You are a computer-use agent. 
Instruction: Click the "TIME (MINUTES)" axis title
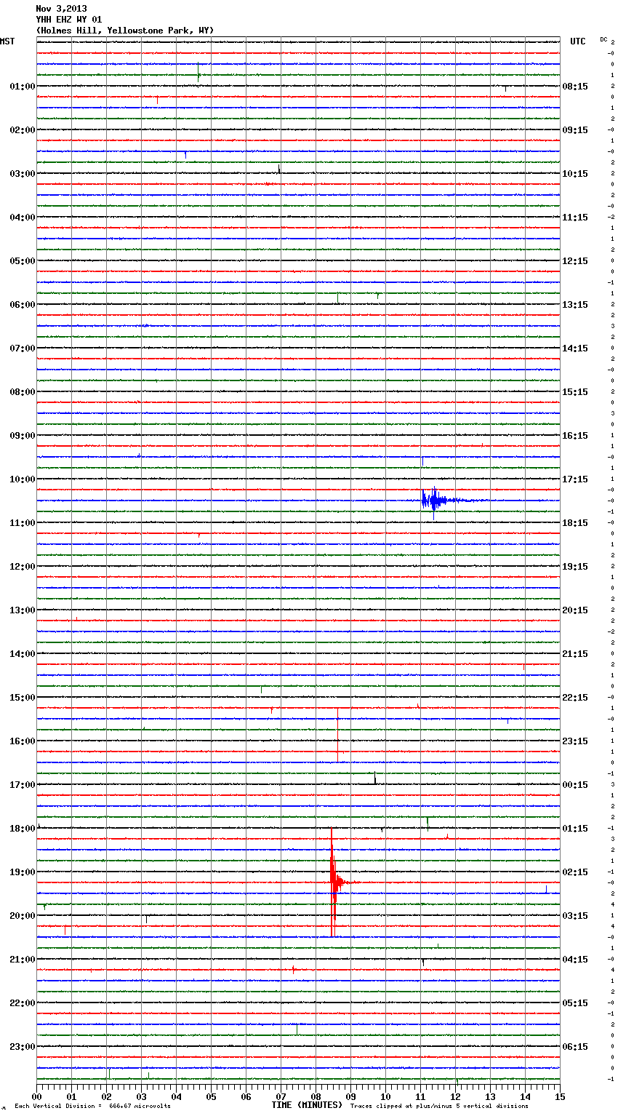[x=307, y=1105]
